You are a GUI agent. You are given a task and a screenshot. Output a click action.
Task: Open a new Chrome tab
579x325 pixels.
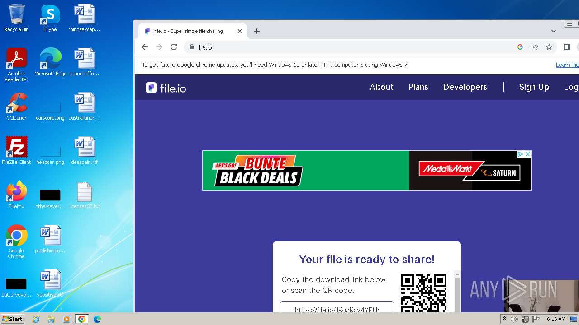[257, 31]
